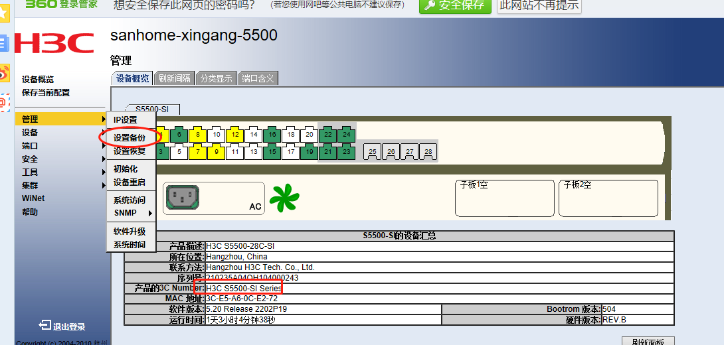724x345 pixels.
Task: Choose 设置备份 from the submenu
Action: (x=130, y=138)
